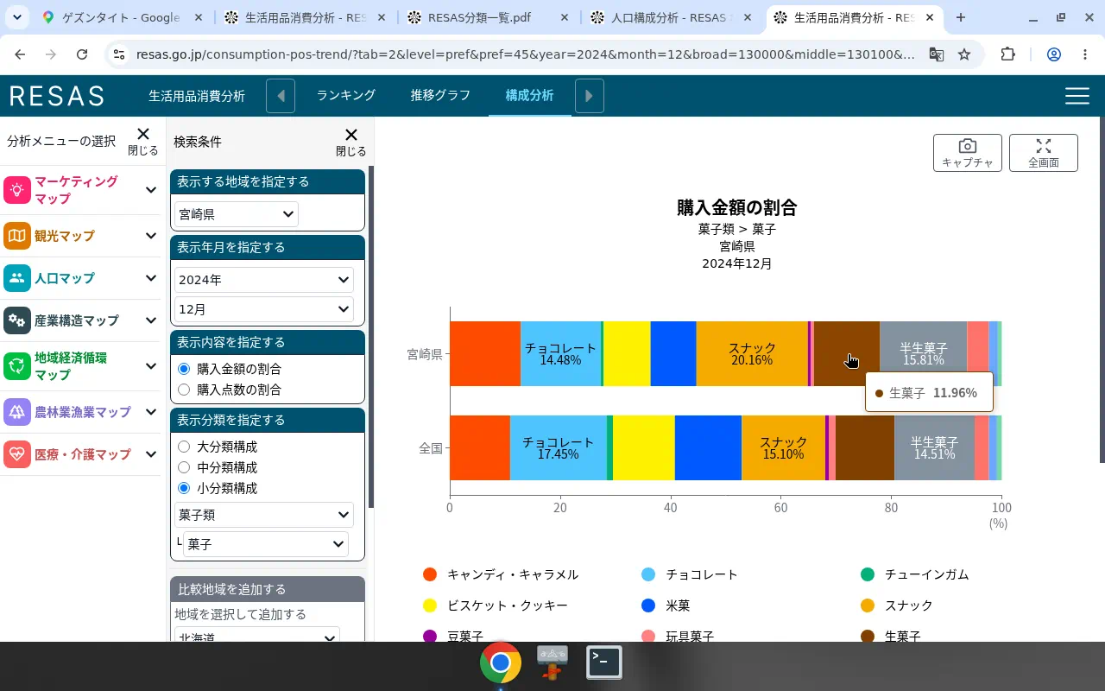Click 全国 チョコレート 17.45% bar segment

558,447
